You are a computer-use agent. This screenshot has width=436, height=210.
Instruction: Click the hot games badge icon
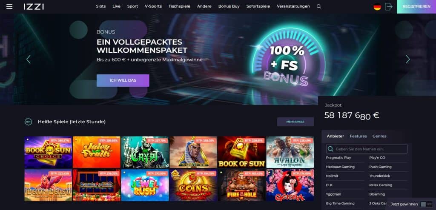28,122
